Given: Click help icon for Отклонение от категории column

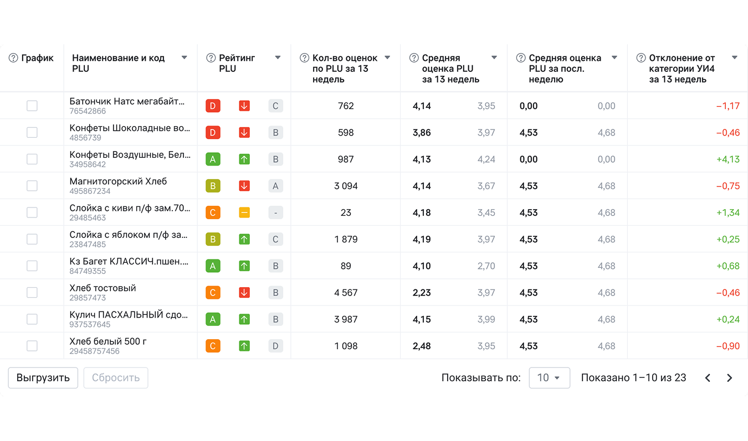Looking at the screenshot, I should click(x=641, y=58).
